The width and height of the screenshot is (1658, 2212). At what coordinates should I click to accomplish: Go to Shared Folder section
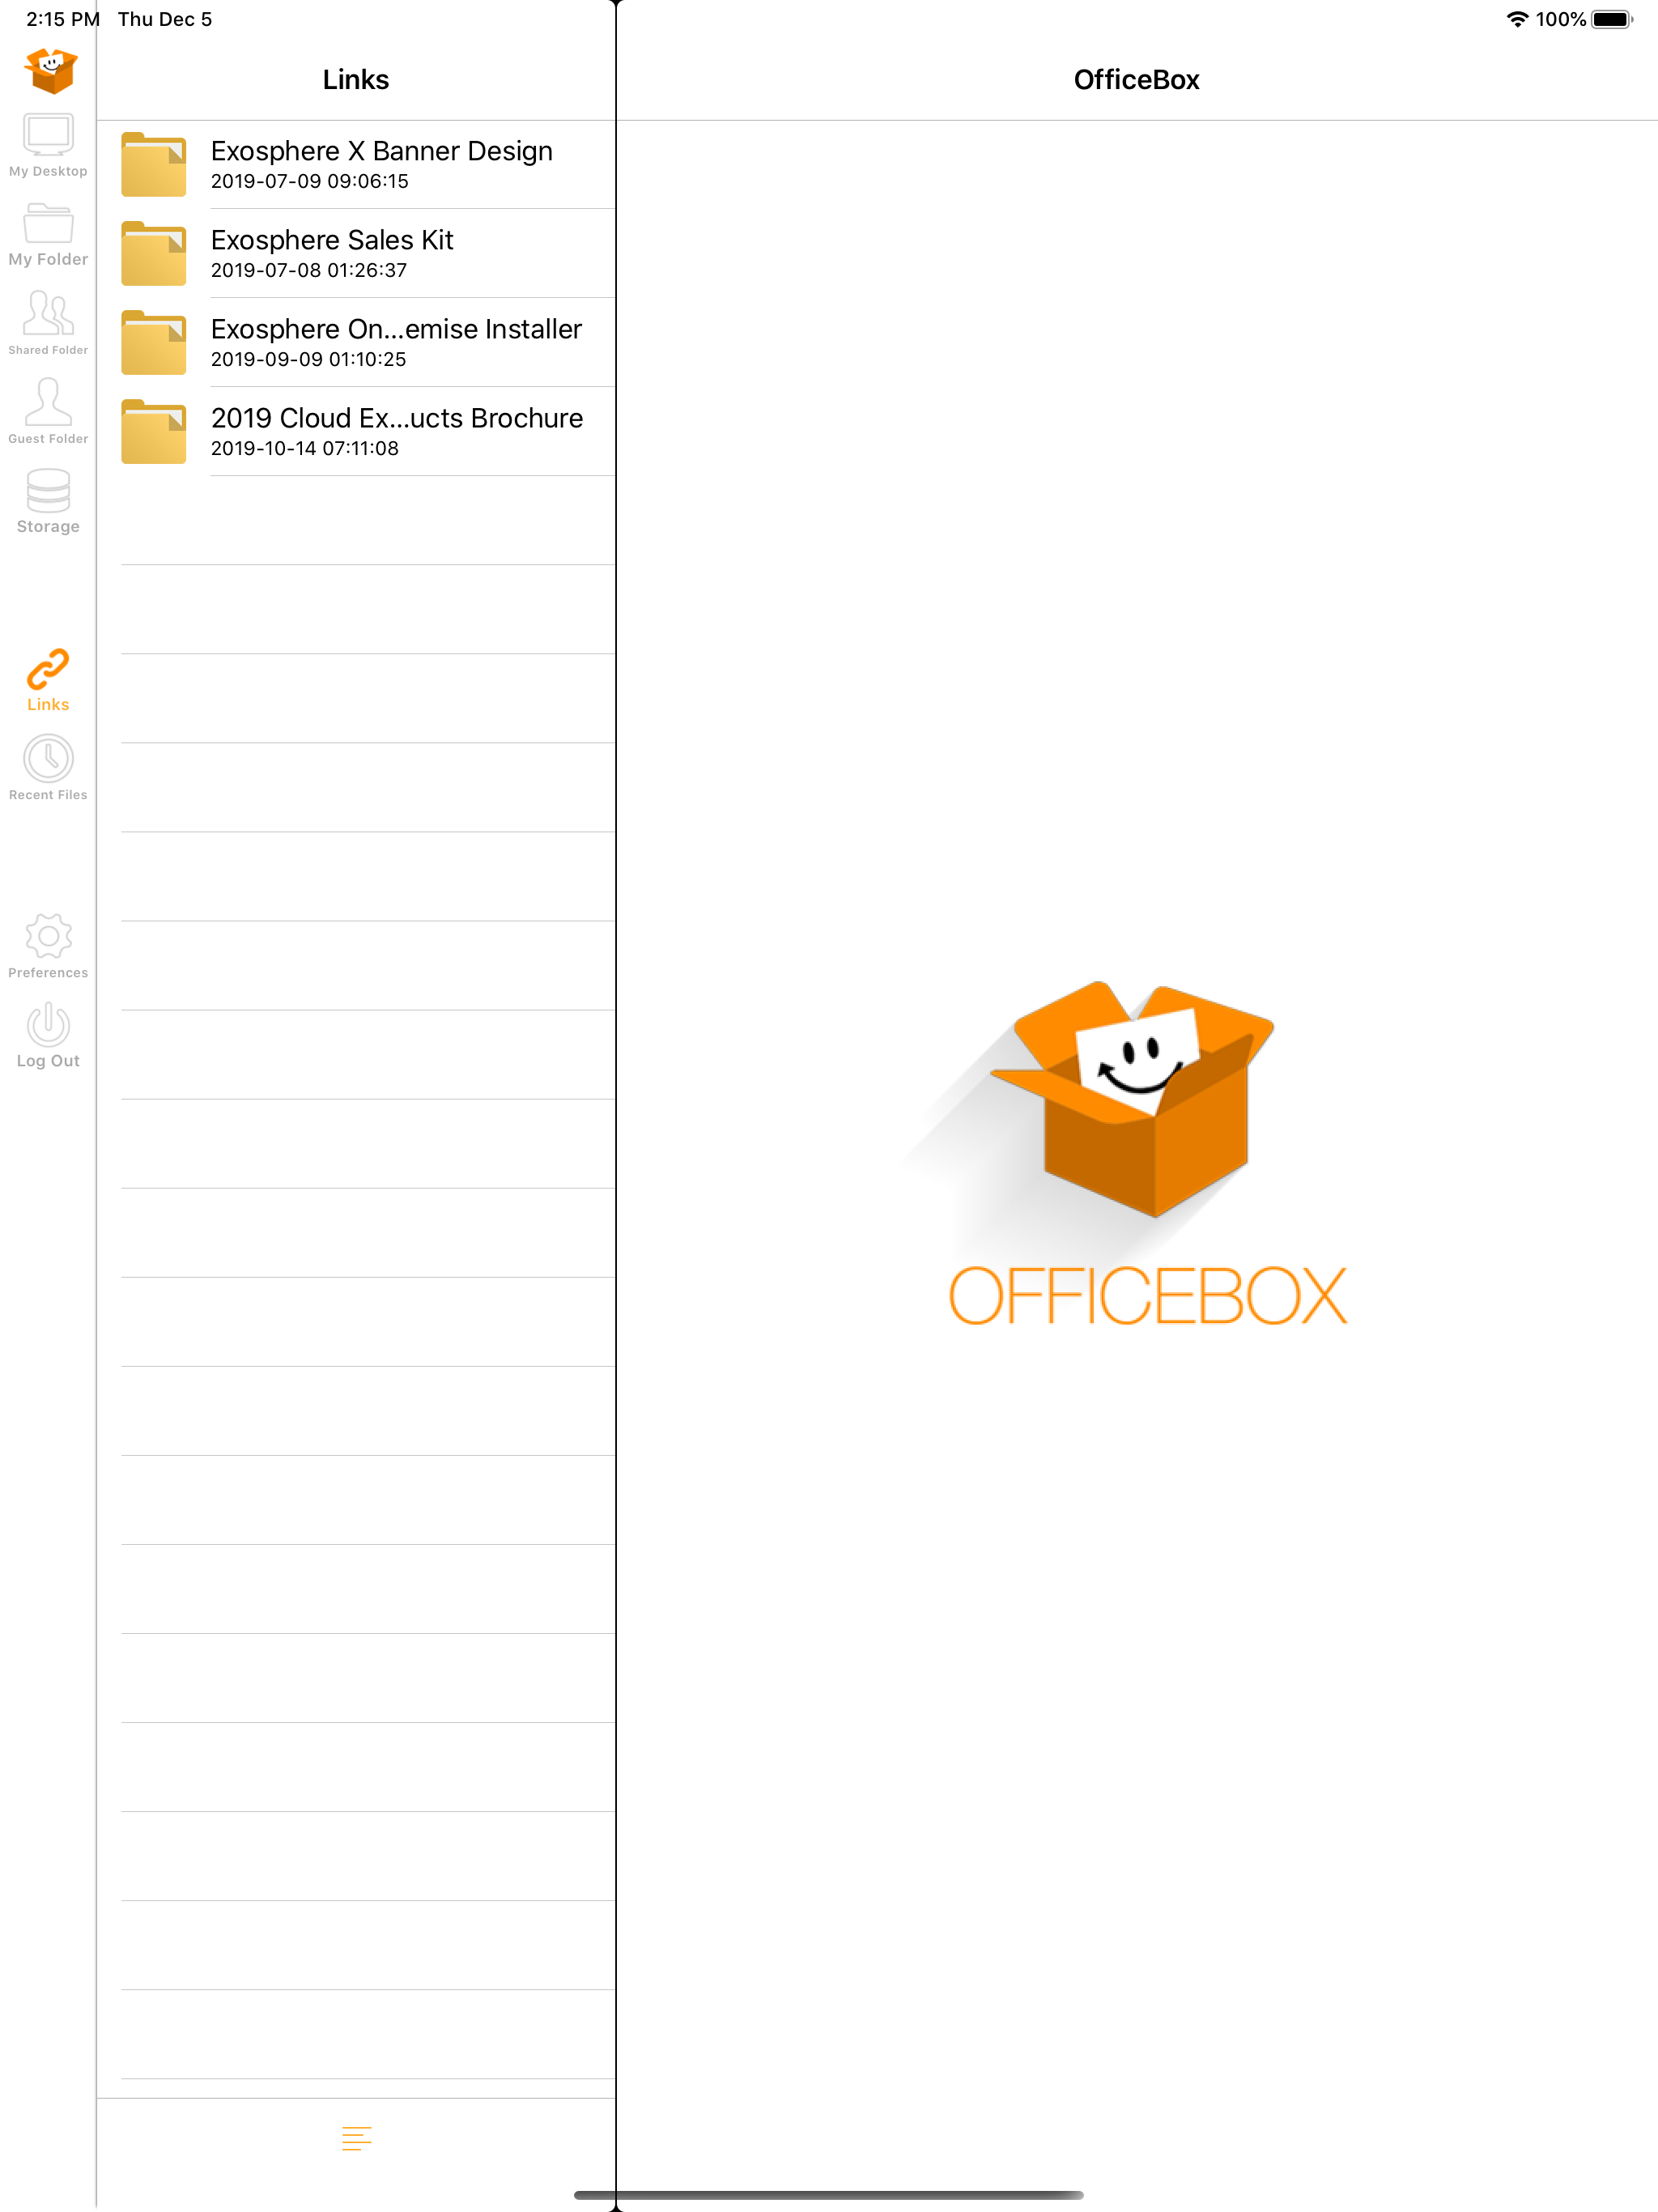[x=48, y=322]
